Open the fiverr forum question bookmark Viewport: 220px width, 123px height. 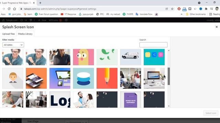[46, 14]
